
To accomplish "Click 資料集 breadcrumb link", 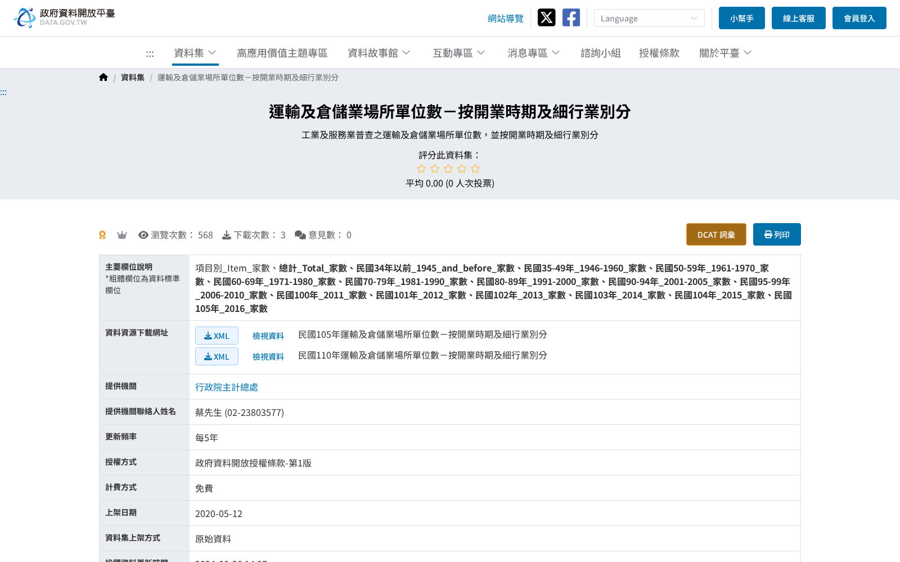I will (133, 78).
